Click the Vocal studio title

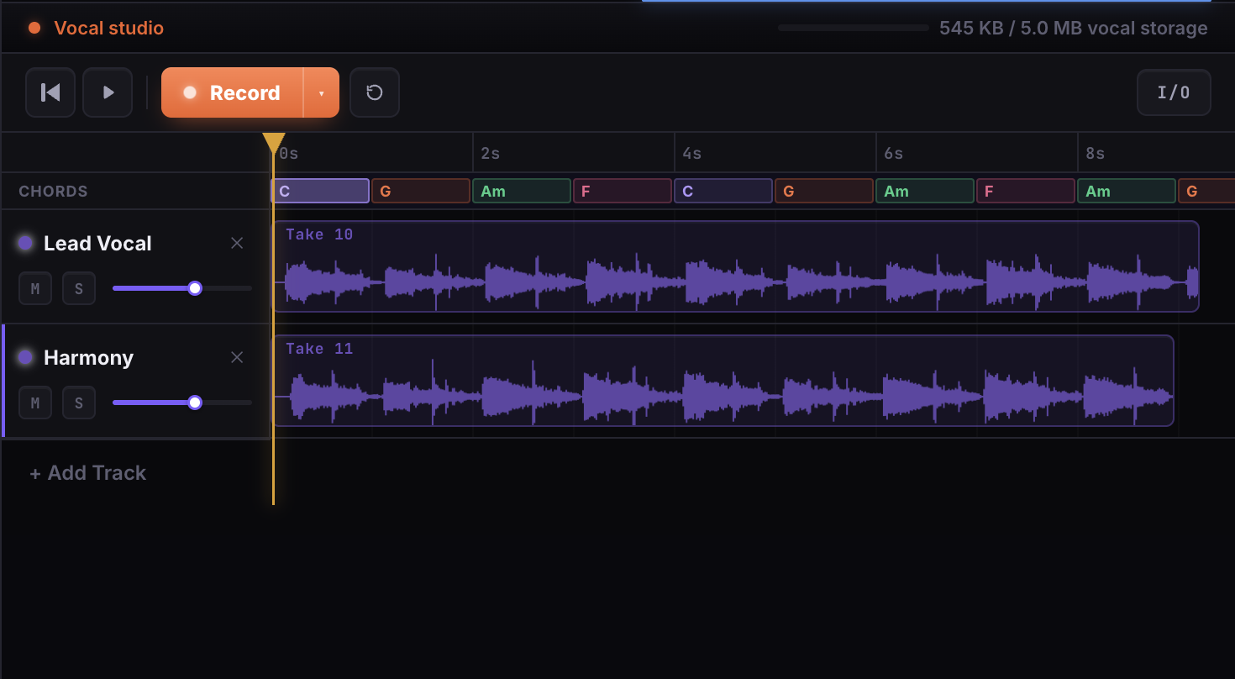point(108,28)
